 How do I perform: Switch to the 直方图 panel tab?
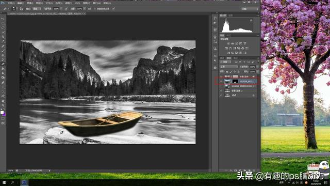223,16
